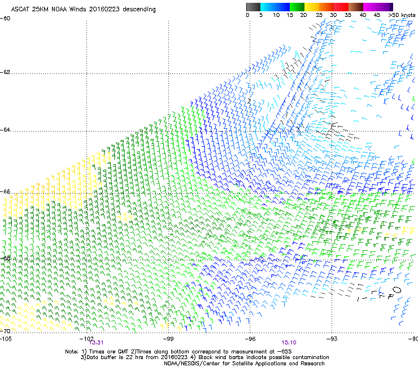The width and height of the screenshot is (418, 367).
Task: Click the '-93' longitude axis label
Action: click(x=332, y=339)
